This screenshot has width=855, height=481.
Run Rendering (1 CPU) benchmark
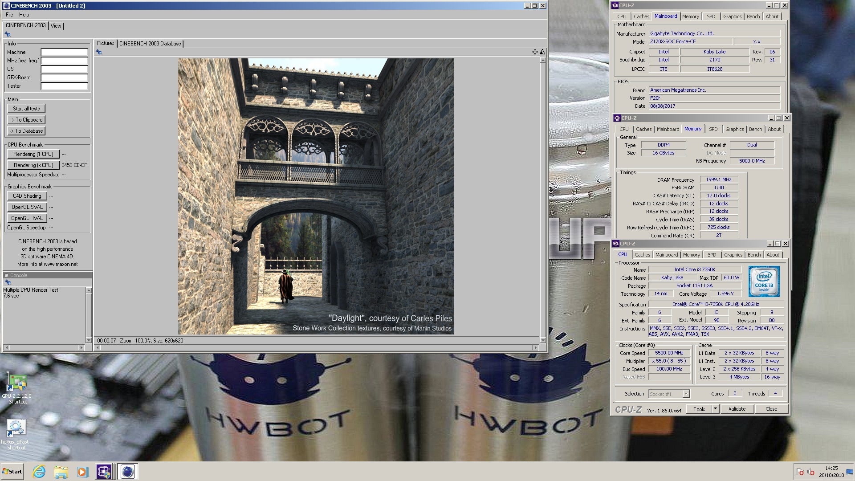pos(33,154)
